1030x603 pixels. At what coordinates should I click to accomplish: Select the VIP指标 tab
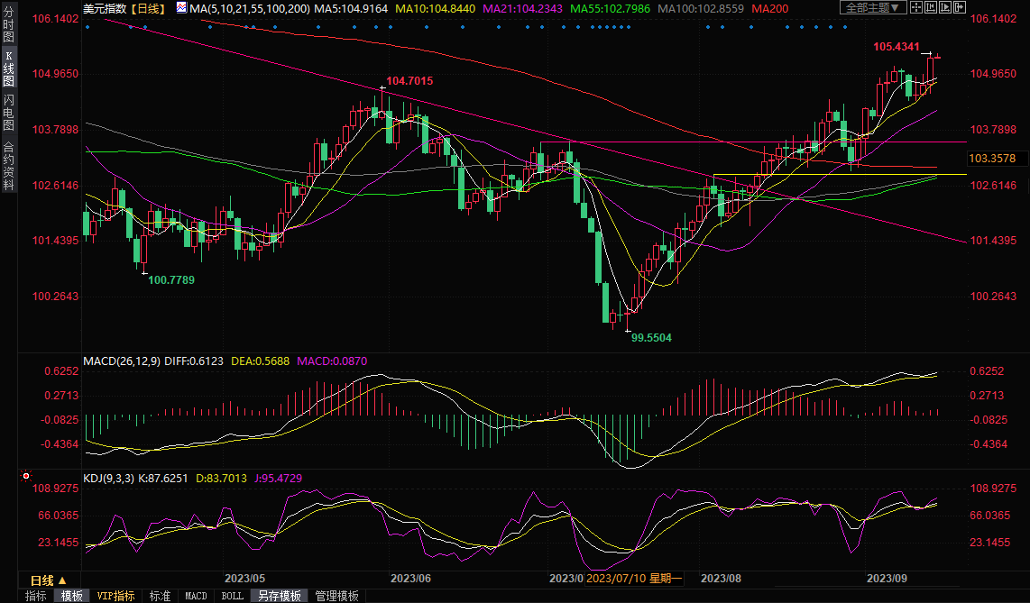point(115,596)
